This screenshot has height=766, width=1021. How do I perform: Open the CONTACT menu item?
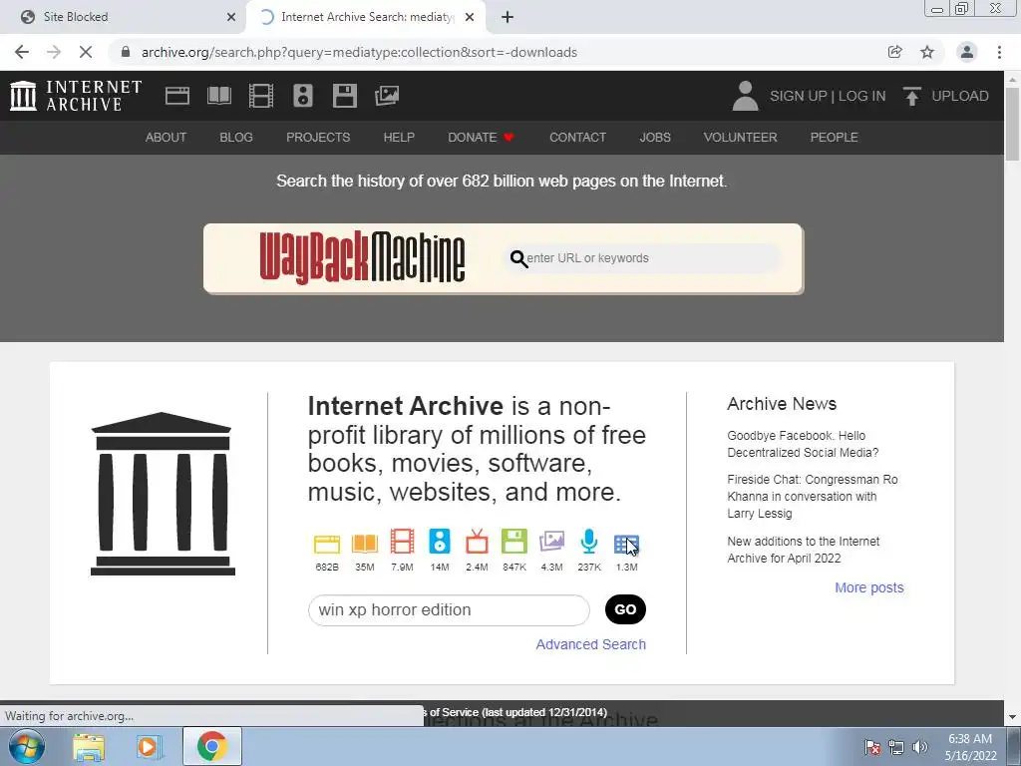pos(577,138)
